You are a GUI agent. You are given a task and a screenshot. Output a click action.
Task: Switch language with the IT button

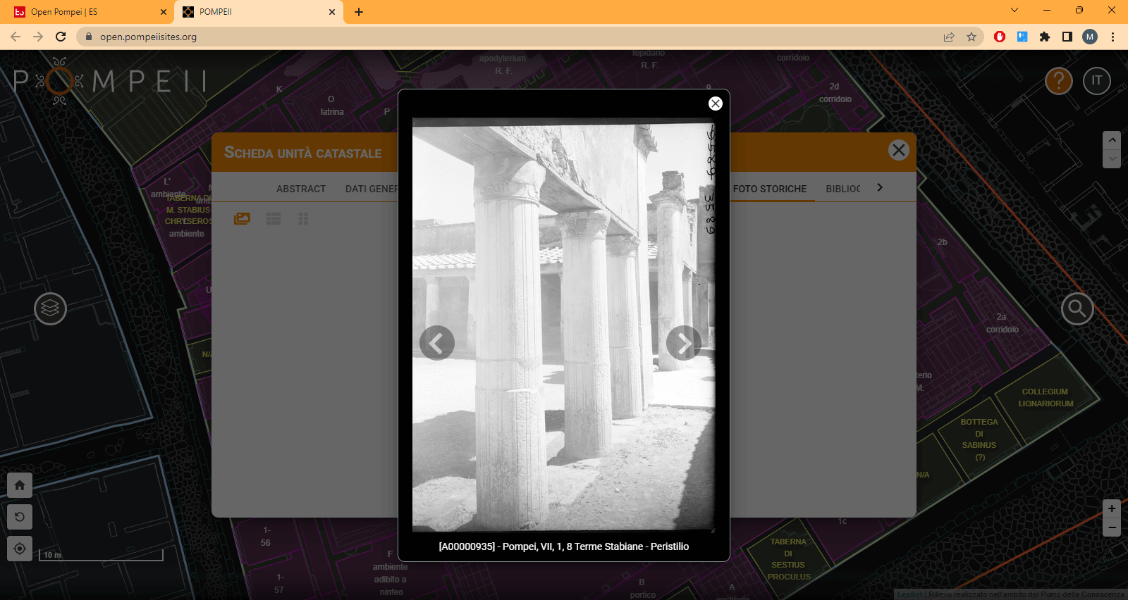(1096, 81)
